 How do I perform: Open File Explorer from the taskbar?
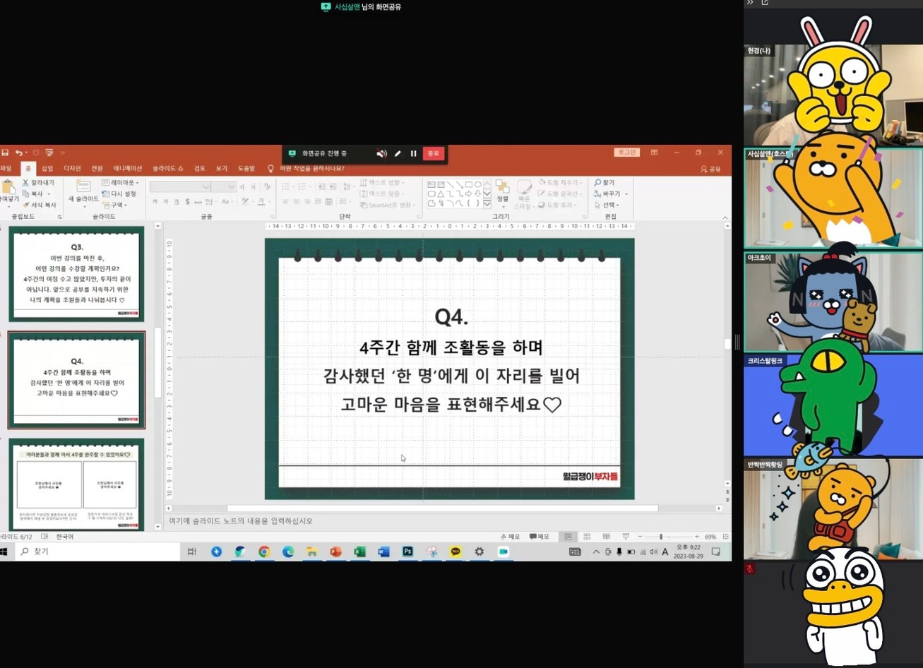pos(311,551)
